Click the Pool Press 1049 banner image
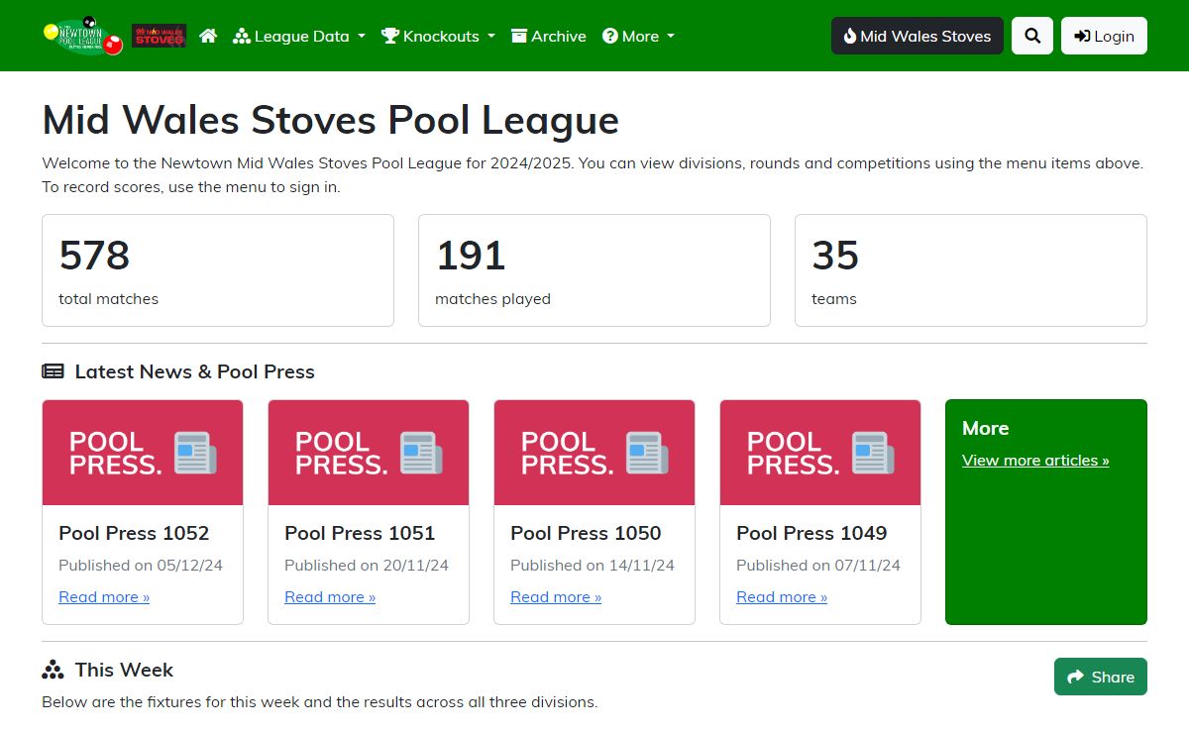Image resolution: width=1189 pixels, height=733 pixels. pyautogui.click(x=820, y=453)
